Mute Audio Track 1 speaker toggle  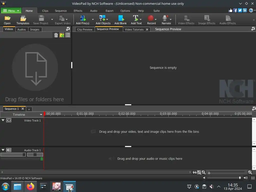[x=9, y=150]
